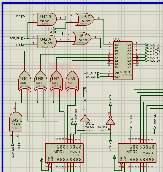Select the U42:A 74LS08 AND gate
Viewport: 163px width, 172px height.
[x=47, y=41]
